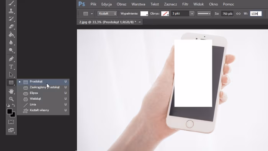
Task: Select the Paint Bucket tool
Action: pos(11,34)
